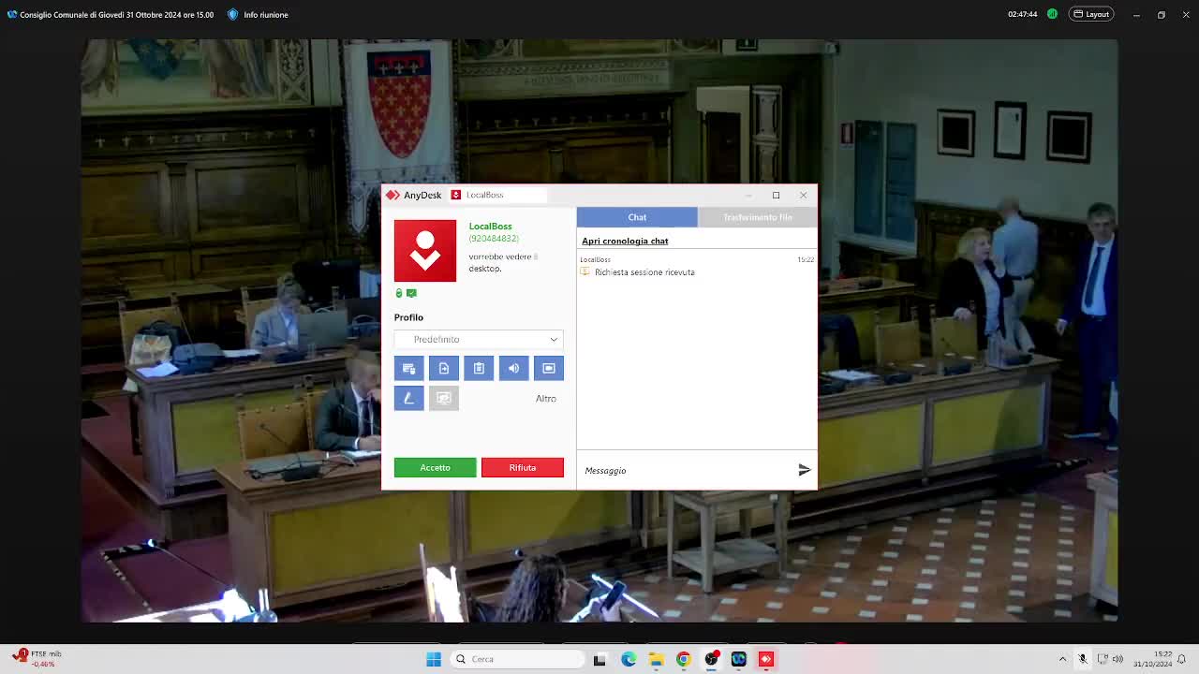Open File Explorer from taskbar
Viewport: 1199px width, 674px height.
(656, 659)
